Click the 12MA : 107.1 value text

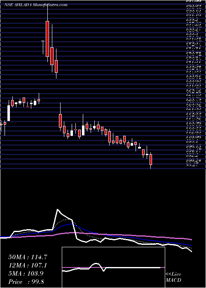coord(28,265)
